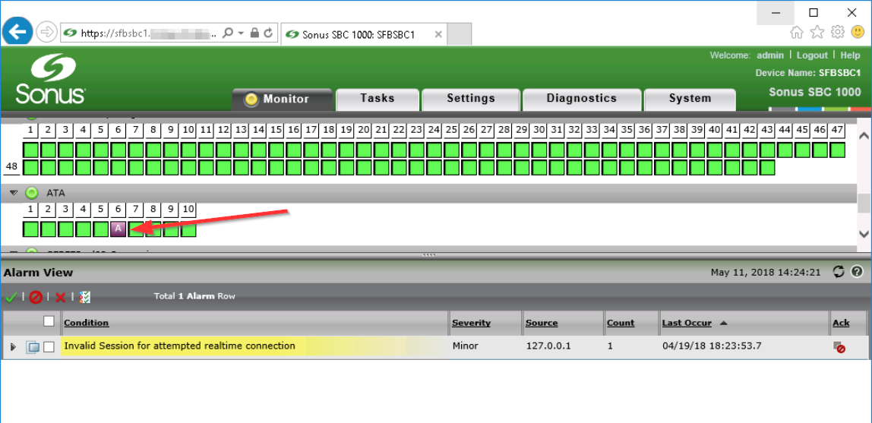The width and height of the screenshot is (872, 423).
Task: Click the monitor pane scrollbar up arrow
Action: coord(864,136)
